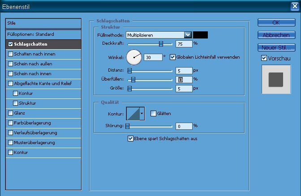Click the black shadow color swatch

coord(200,35)
